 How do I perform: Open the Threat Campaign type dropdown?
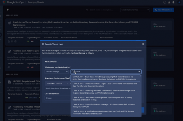coord(56,72)
